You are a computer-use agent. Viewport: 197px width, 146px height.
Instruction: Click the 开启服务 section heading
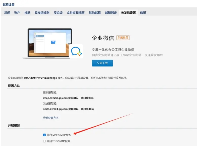tap(14, 125)
